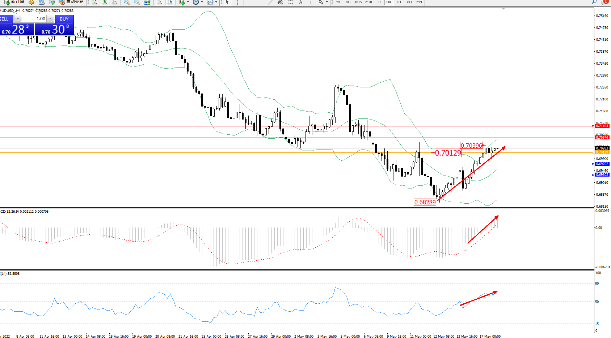Click the SELL button
The height and width of the screenshot is (338, 611).
(4, 19)
